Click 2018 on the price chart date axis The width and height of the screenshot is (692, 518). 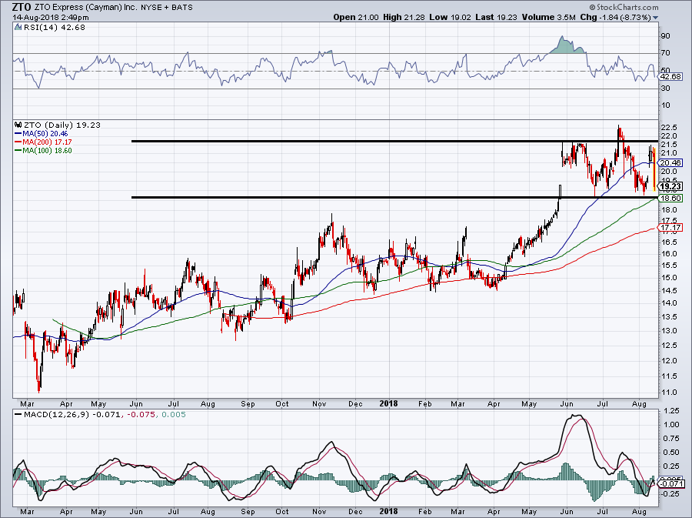pyautogui.click(x=389, y=403)
